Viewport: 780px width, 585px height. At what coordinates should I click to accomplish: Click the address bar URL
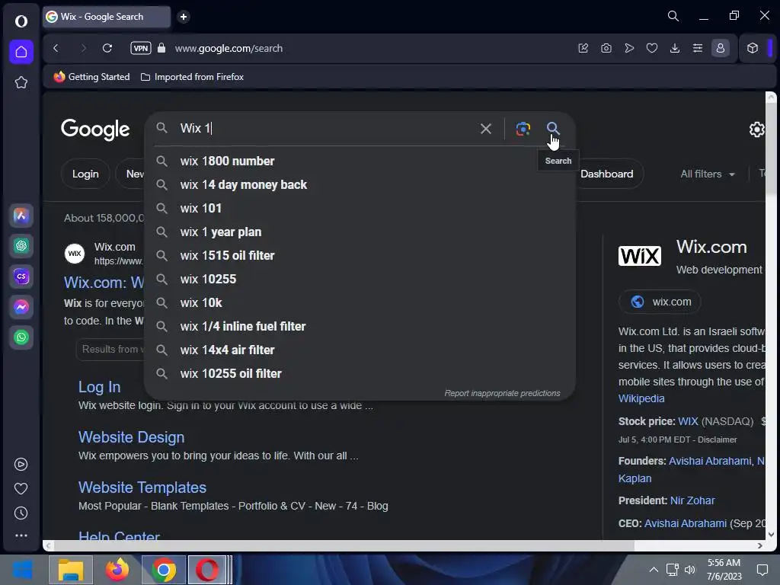[x=229, y=48]
